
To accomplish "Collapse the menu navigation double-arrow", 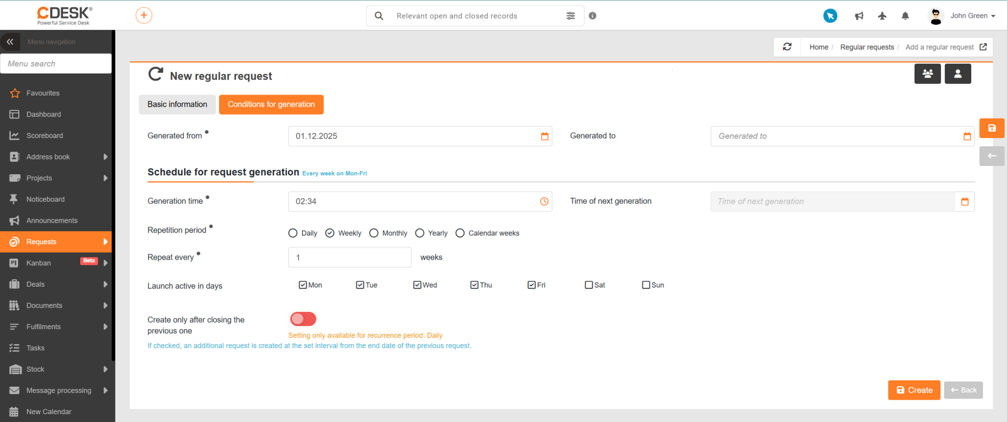I will tap(10, 42).
